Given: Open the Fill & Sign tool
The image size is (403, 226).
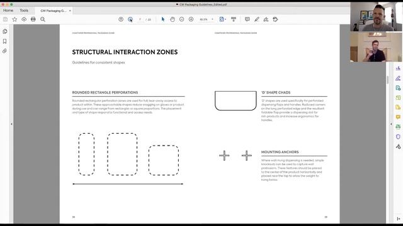Looking at the screenshot, I should [398, 68].
